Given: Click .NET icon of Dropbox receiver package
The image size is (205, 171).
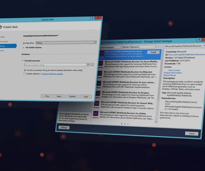Looking at the screenshot, I should (98, 93).
